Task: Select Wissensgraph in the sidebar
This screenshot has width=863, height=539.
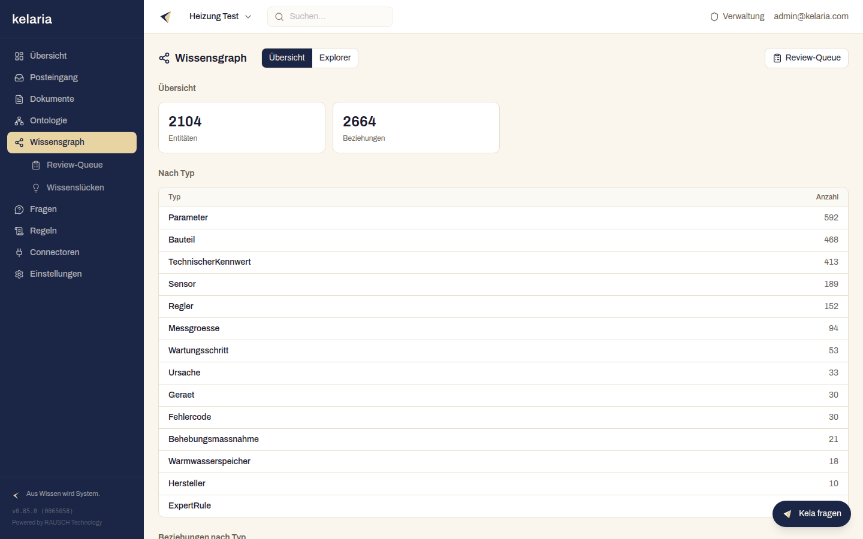Action: 72,142
